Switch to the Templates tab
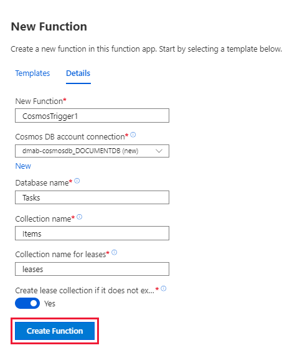305x358 pixels. coord(32,73)
